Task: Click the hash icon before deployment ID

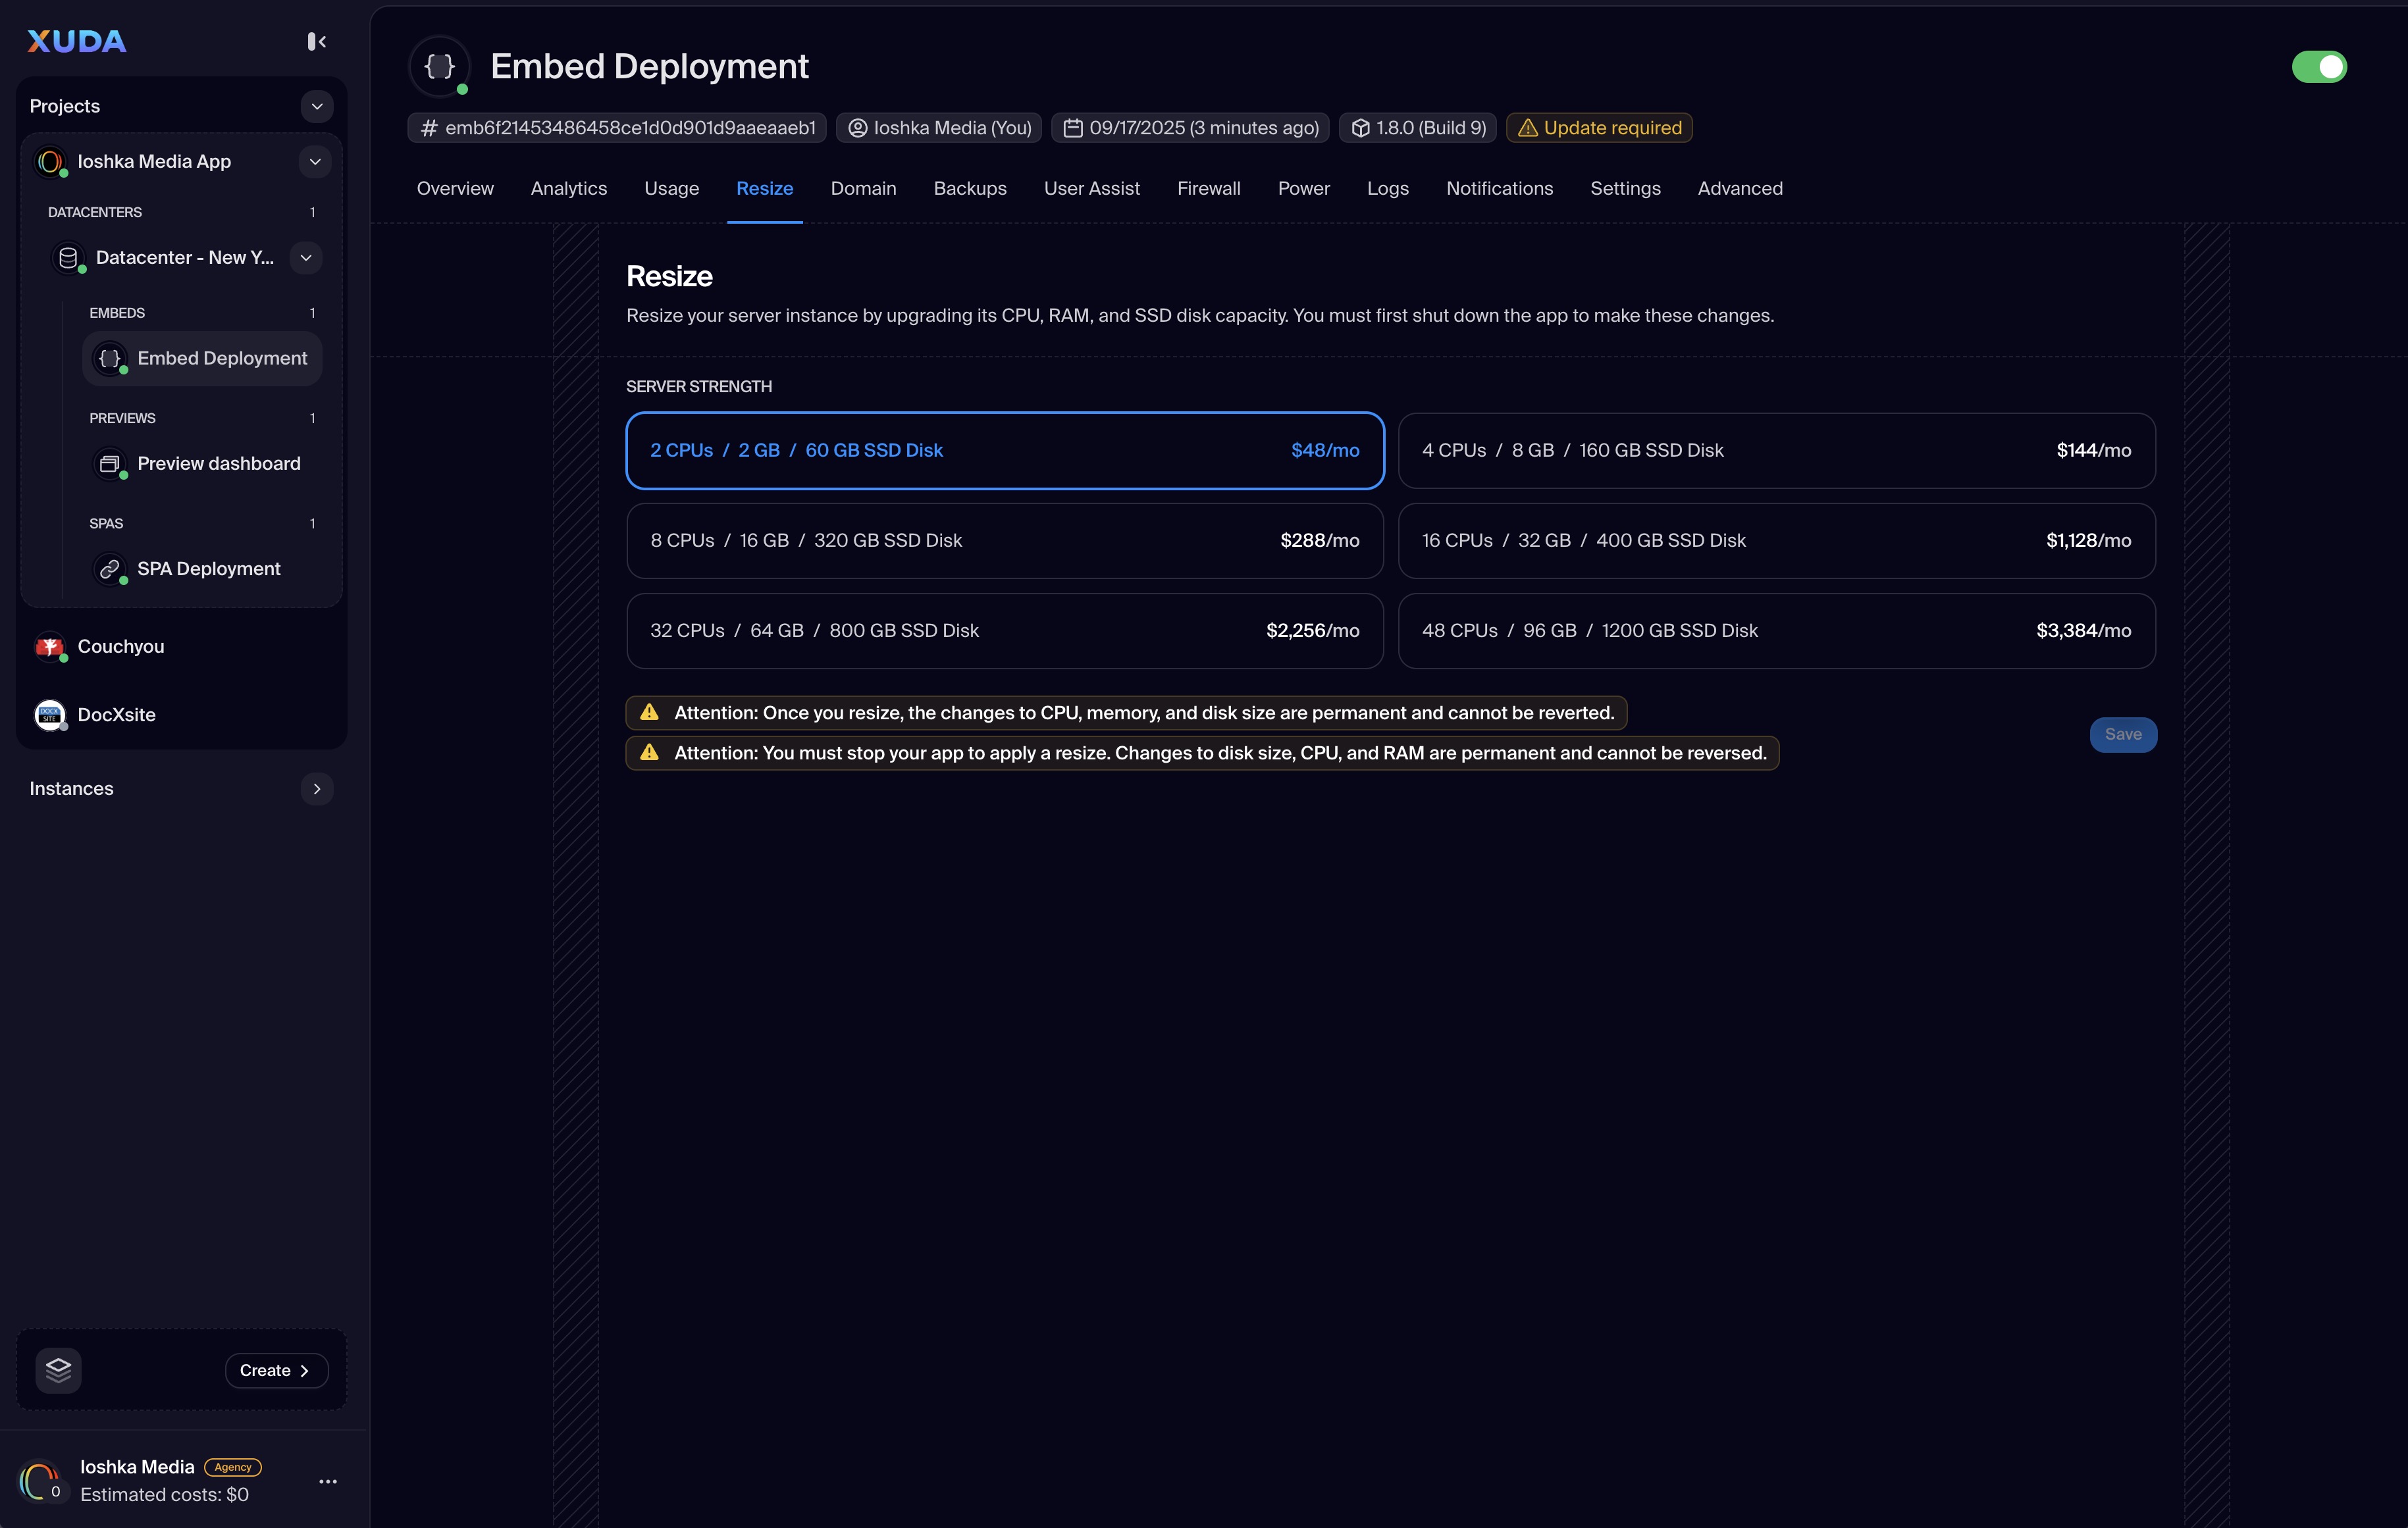Action: point(429,128)
